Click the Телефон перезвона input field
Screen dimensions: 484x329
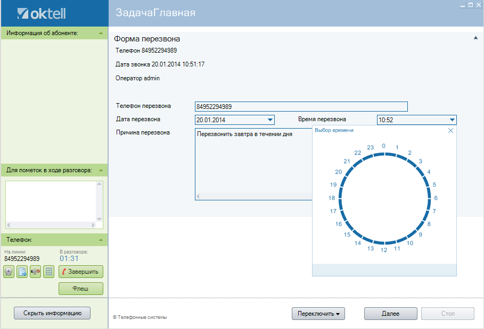click(x=301, y=106)
